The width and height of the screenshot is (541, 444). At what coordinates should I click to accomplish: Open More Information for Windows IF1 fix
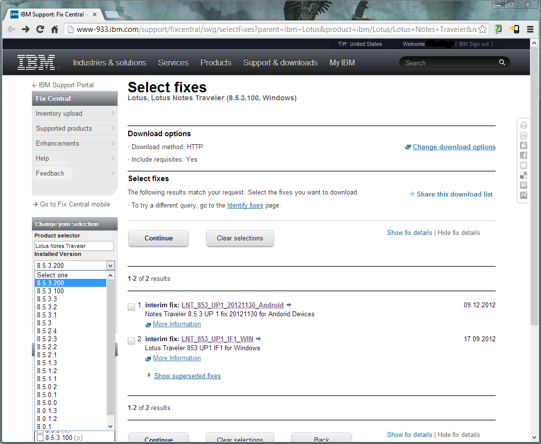[x=177, y=358]
